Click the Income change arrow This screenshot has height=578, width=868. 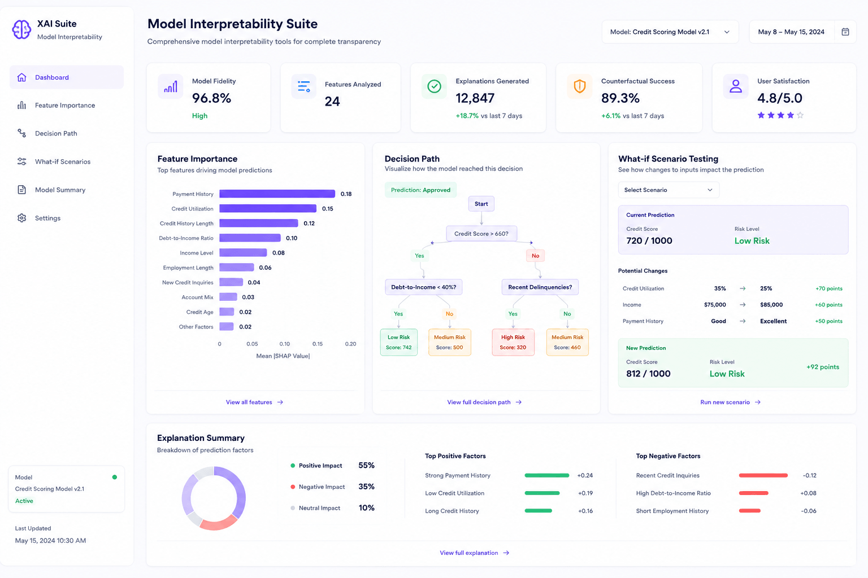click(x=743, y=305)
